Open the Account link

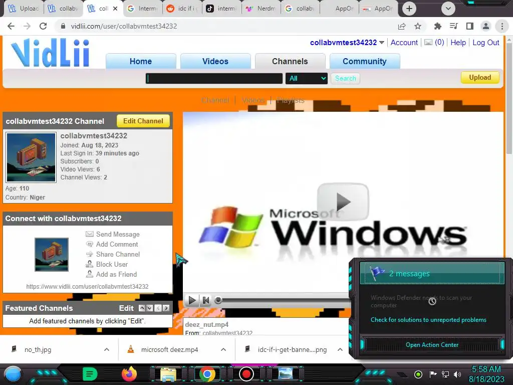[404, 43]
